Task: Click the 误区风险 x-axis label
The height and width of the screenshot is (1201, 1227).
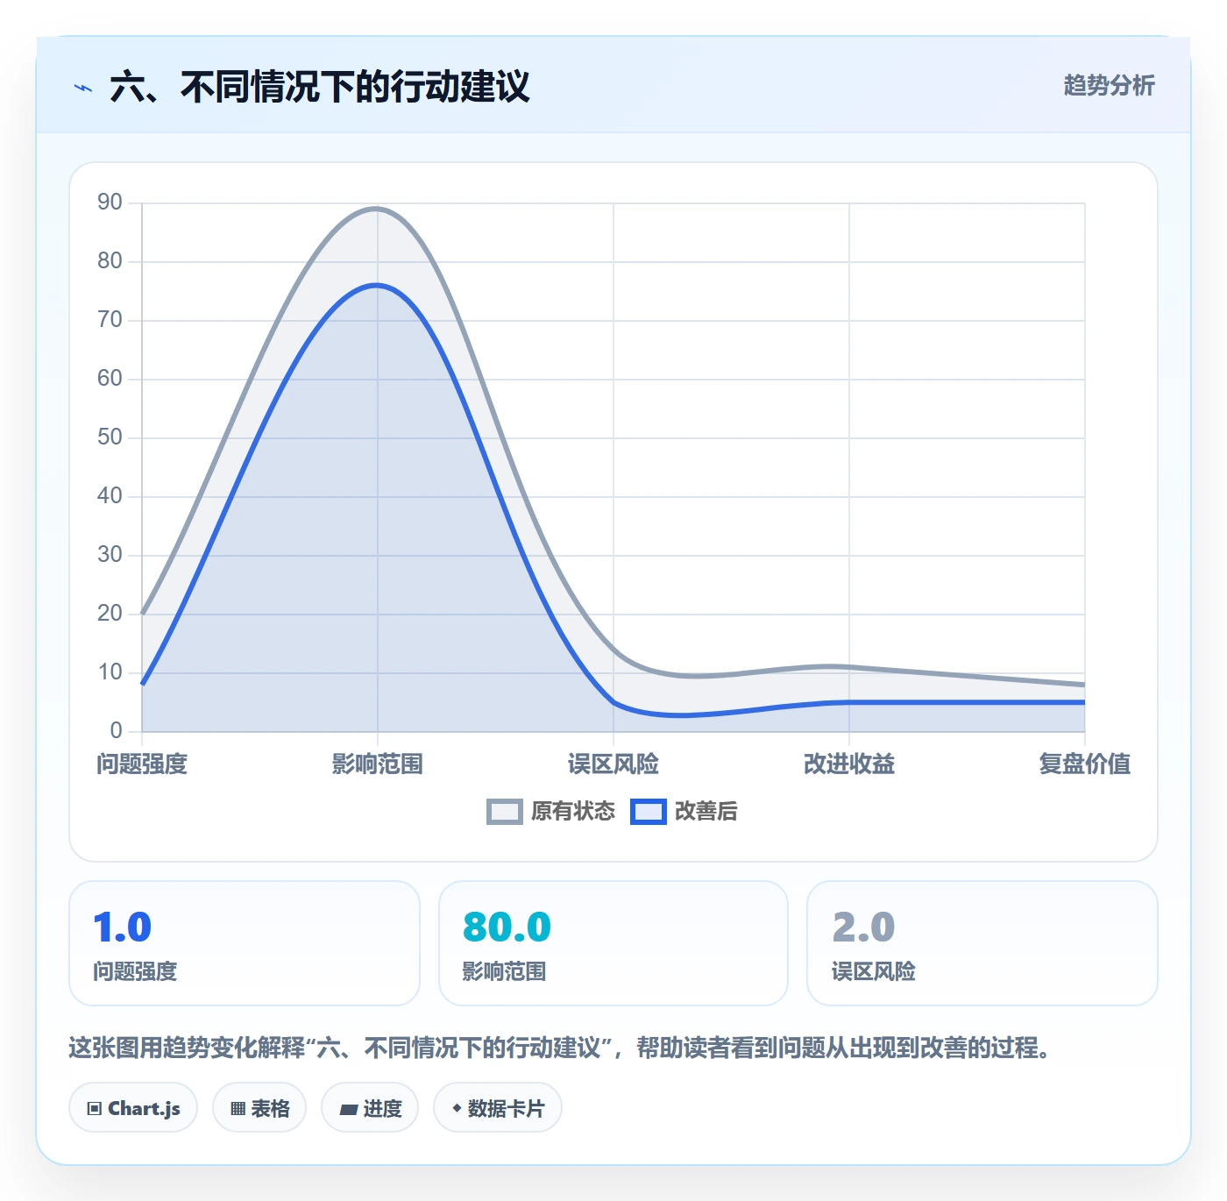Action: click(613, 764)
